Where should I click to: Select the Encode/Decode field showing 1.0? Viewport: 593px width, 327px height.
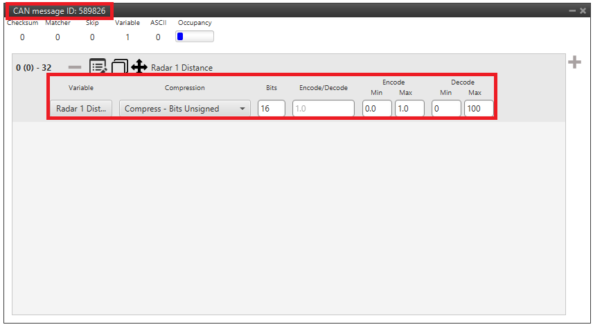click(x=323, y=109)
